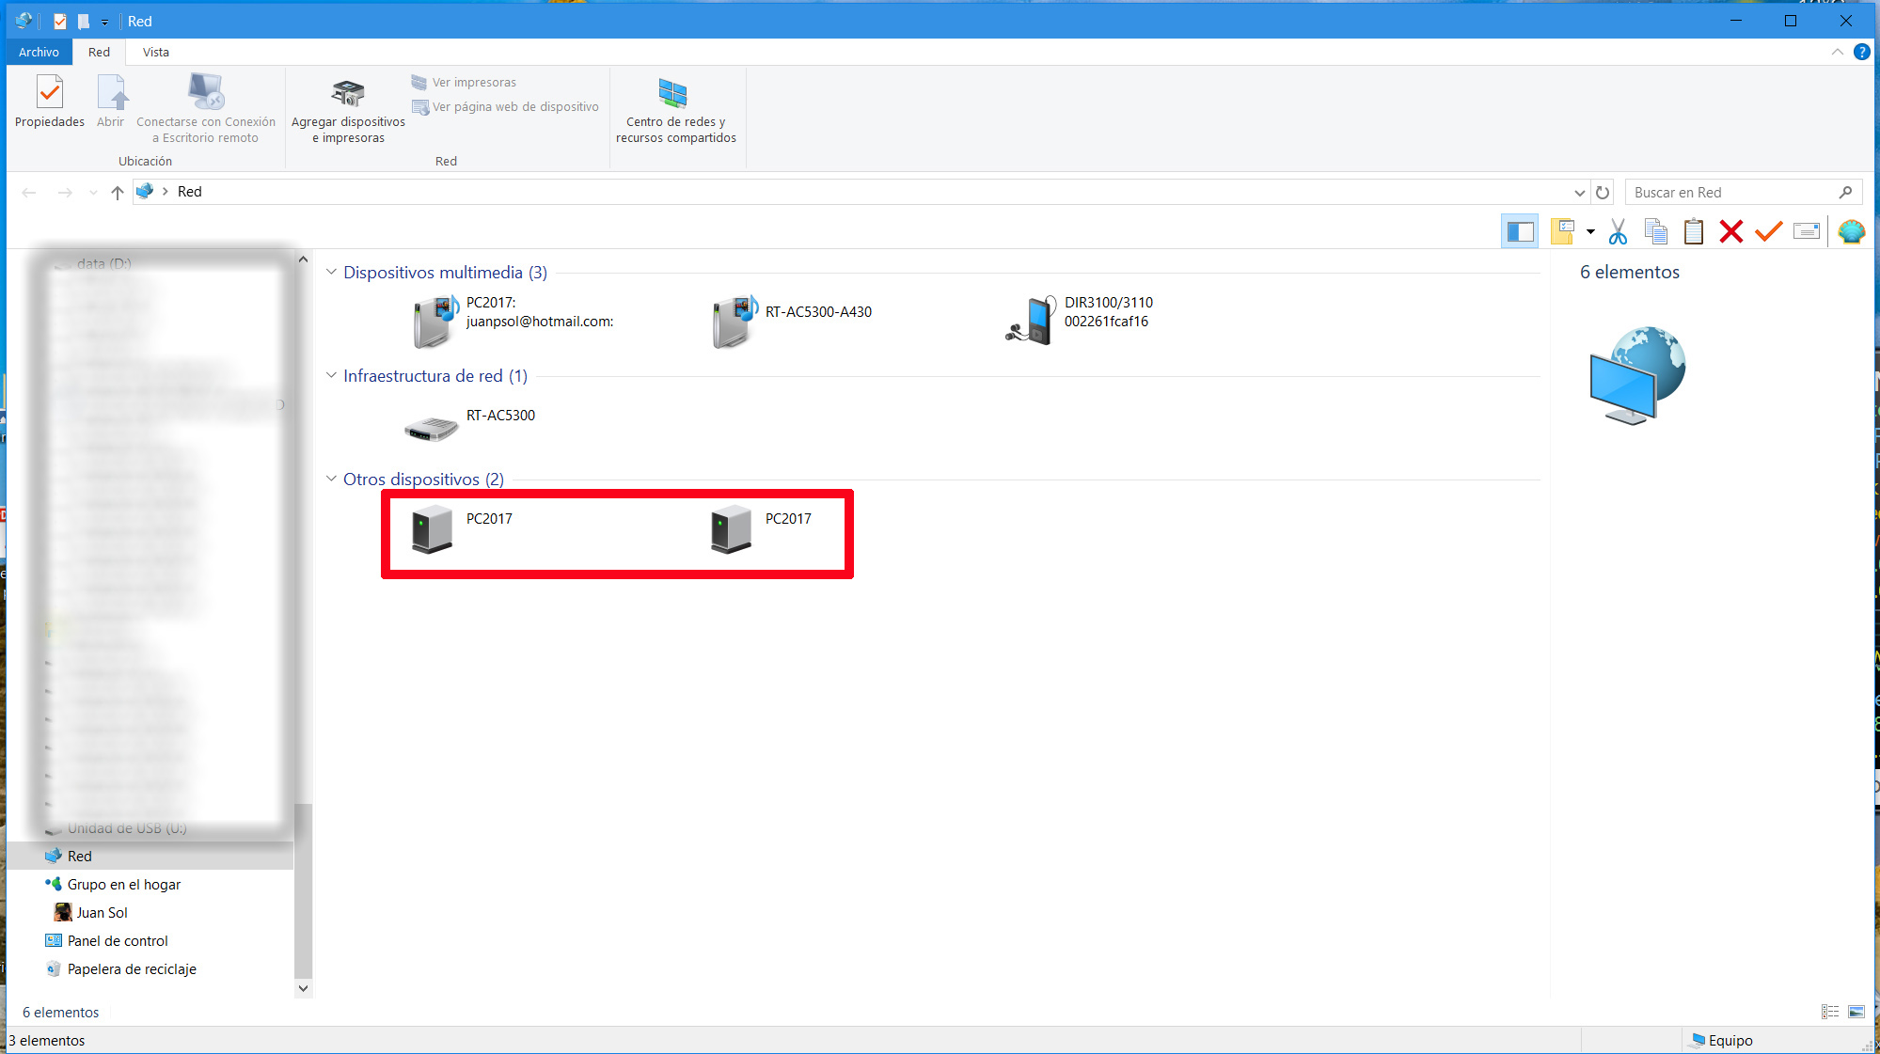Open Classic Shell settings shell icon
This screenshot has width=1880, height=1054.
point(1851,231)
